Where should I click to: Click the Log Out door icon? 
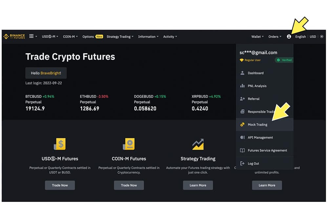242,163
